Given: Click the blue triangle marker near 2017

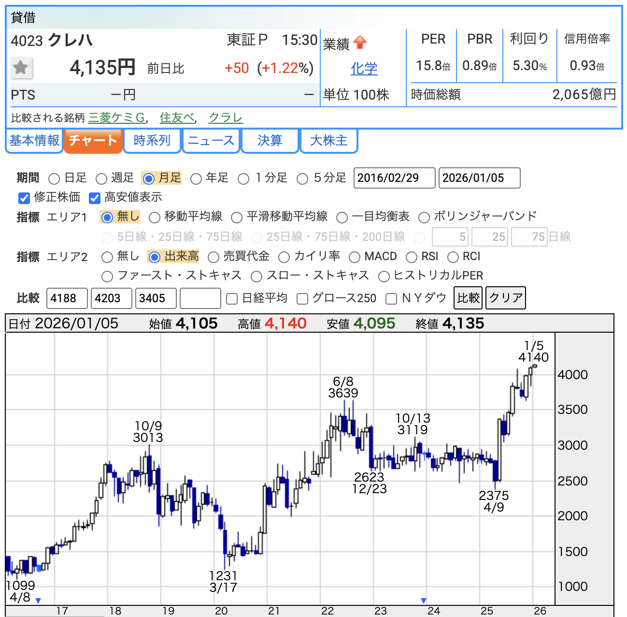Looking at the screenshot, I should 38,601.
